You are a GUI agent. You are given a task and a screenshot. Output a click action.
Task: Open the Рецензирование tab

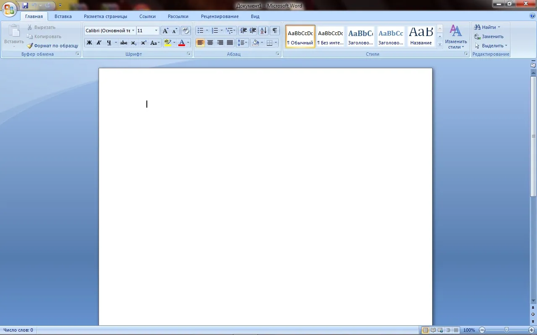click(220, 16)
